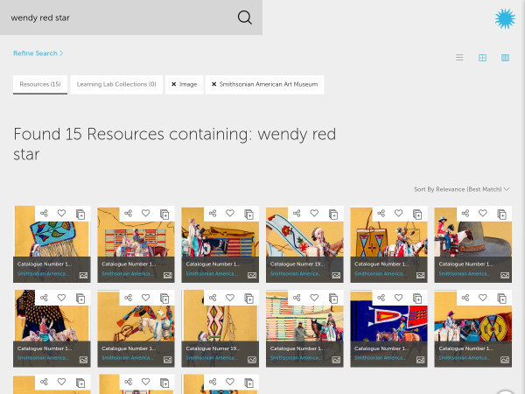Open Smithsonian America link on circular shield card
525x394 pixels.
point(464,358)
